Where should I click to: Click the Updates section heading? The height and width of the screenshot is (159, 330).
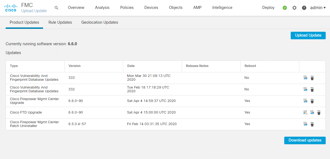pyautogui.click(x=13, y=53)
